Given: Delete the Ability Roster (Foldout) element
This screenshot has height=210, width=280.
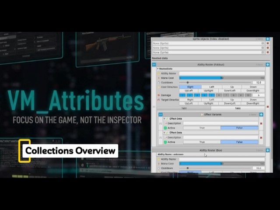Looking at the screenshot, I should point(268,107).
